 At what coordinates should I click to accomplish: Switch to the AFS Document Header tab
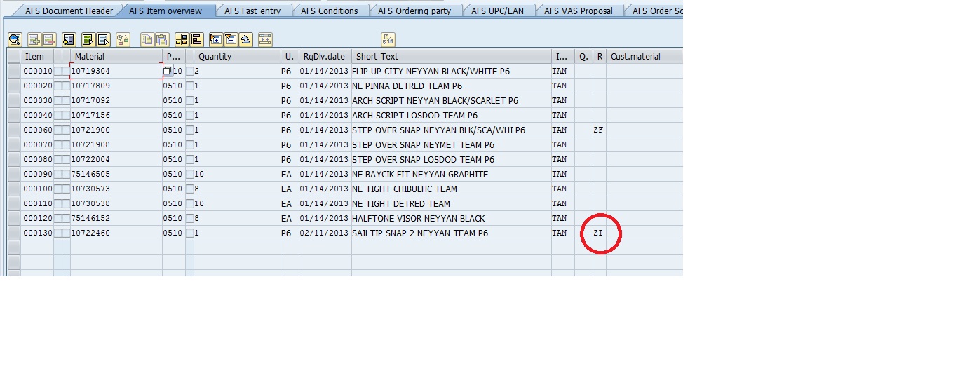pos(69,11)
